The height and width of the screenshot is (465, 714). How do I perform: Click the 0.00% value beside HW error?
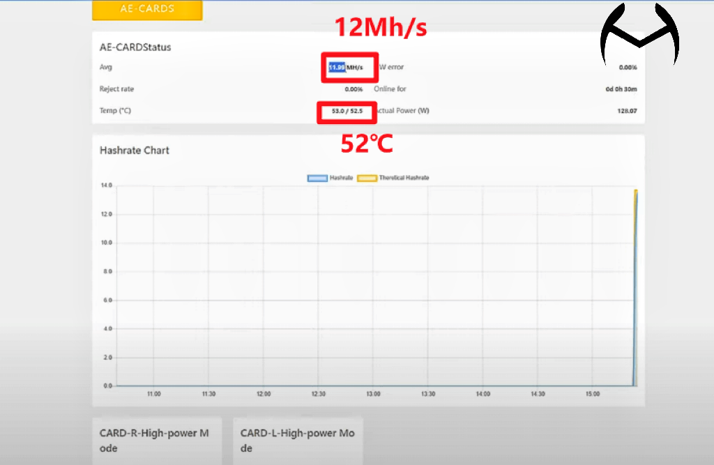[x=628, y=68]
